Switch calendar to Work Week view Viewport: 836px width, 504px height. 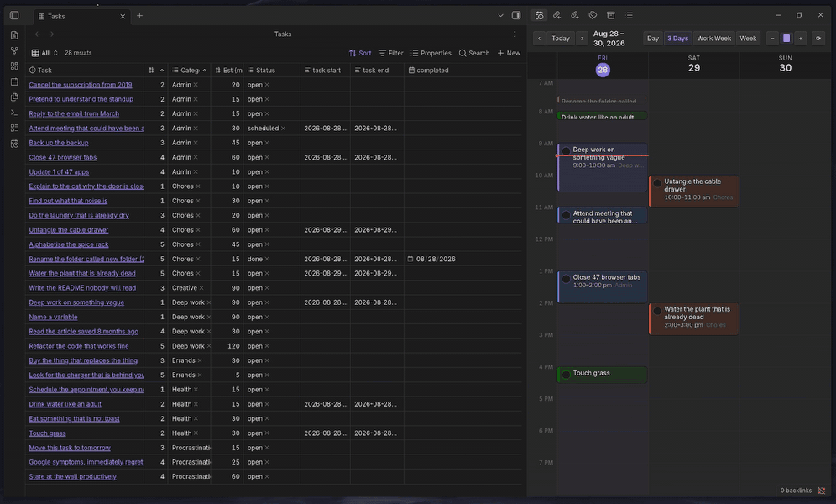point(714,39)
